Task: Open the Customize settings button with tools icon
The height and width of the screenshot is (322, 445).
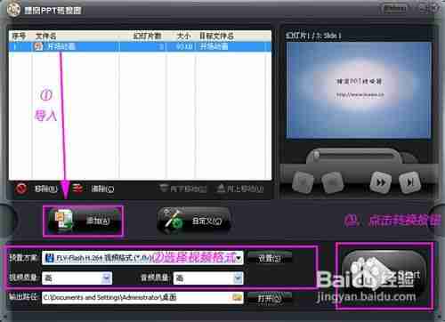Action: 194,221
